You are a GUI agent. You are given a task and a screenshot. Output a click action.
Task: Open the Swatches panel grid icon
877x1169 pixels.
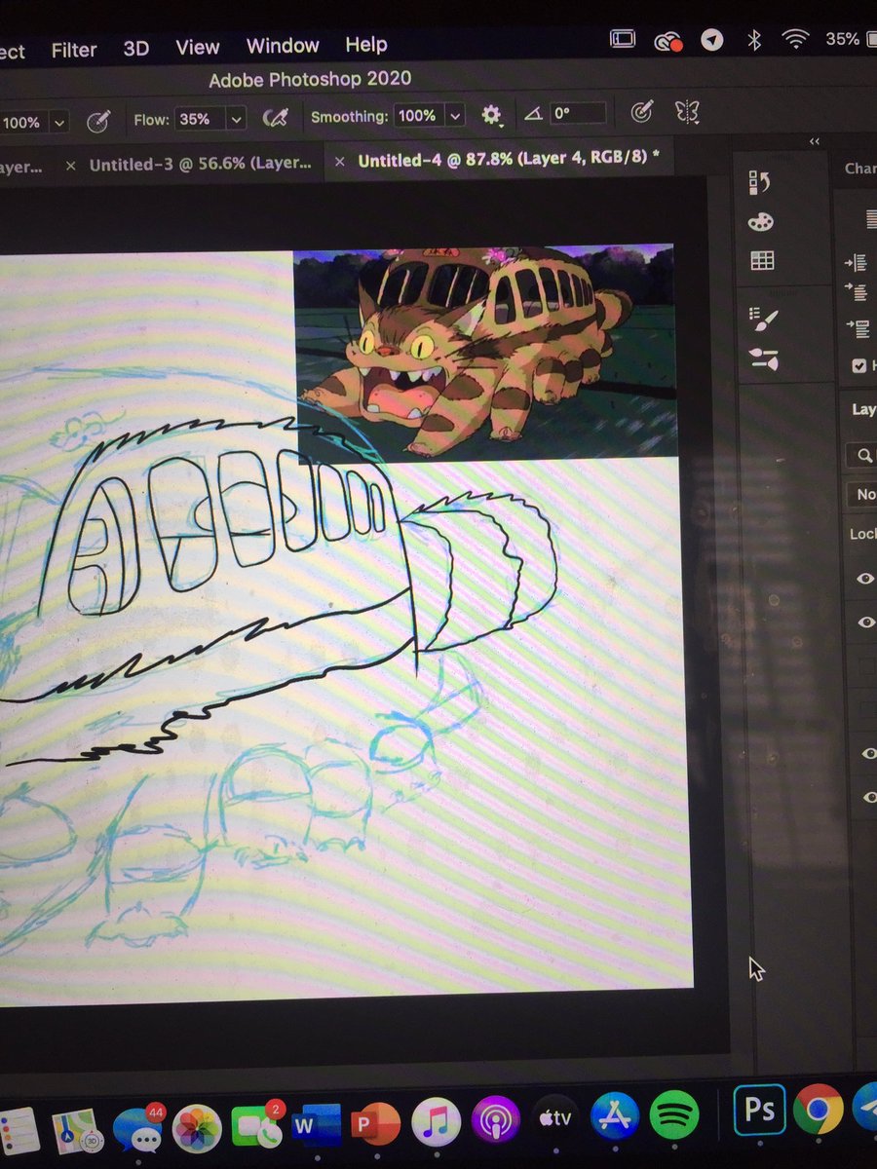pos(761,260)
